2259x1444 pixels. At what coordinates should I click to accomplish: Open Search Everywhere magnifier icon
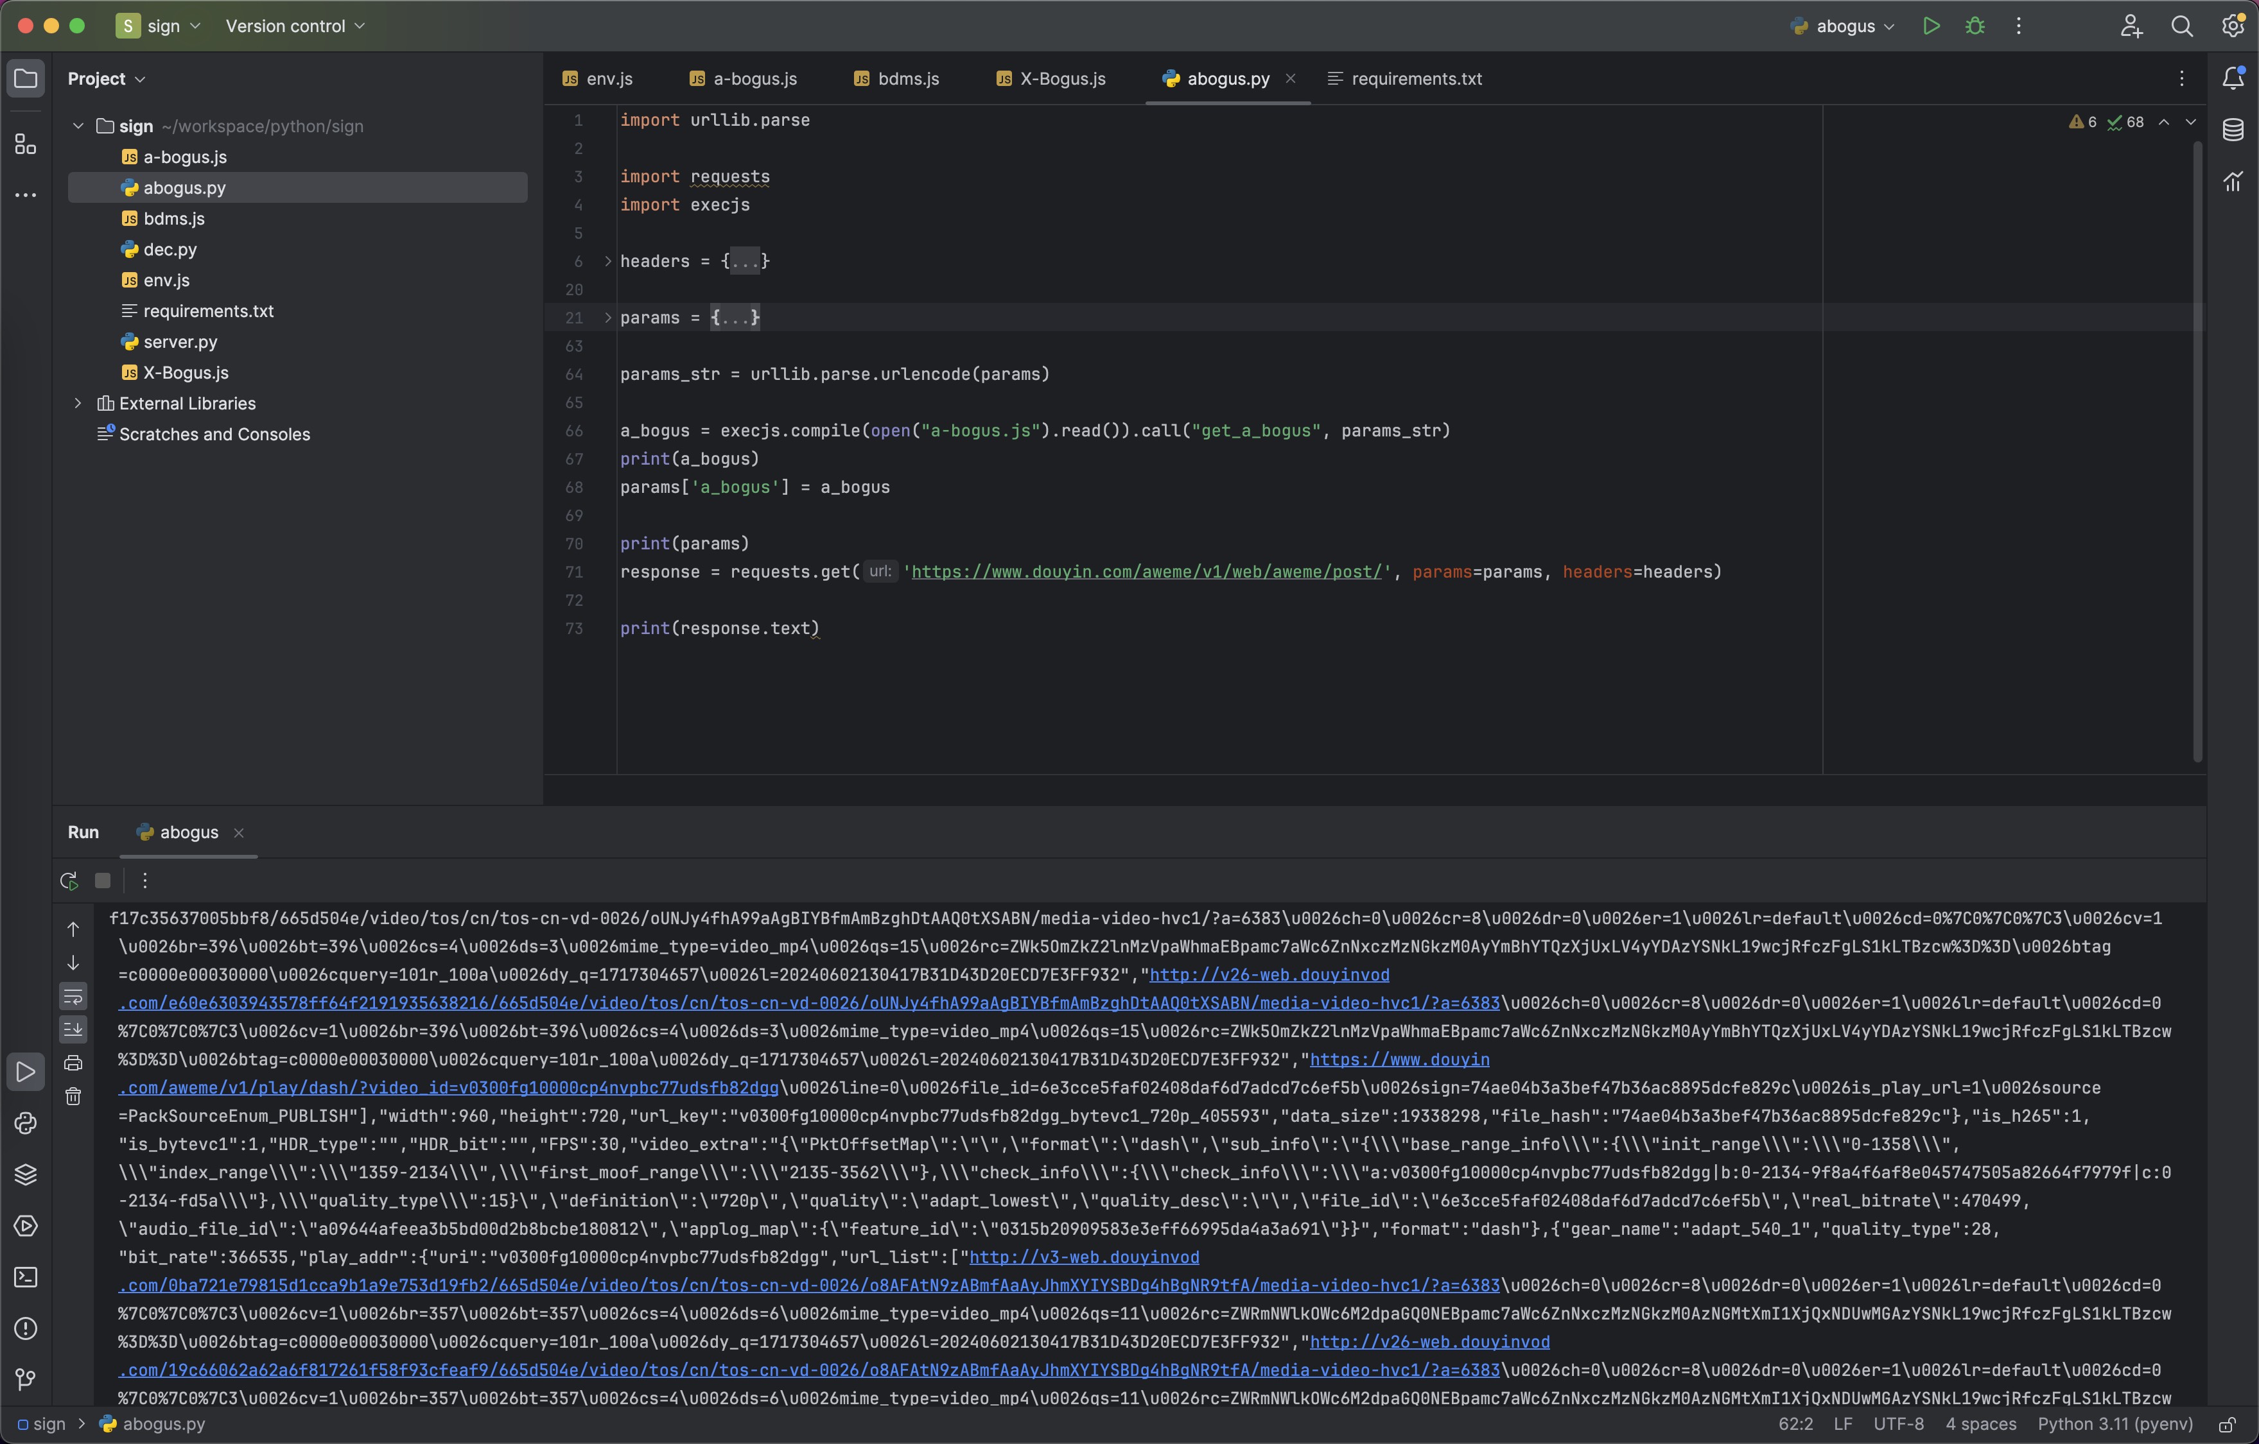pyautogui.click(x=2182, y=26)
